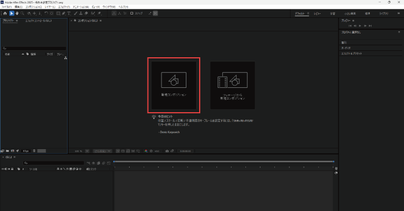
Task: Open the ウィンドウ (Window) menu
Action: click(109, 7)
